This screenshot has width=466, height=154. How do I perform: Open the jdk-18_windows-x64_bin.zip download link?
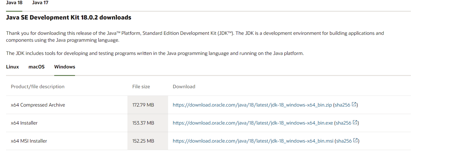tap(252, 105)
